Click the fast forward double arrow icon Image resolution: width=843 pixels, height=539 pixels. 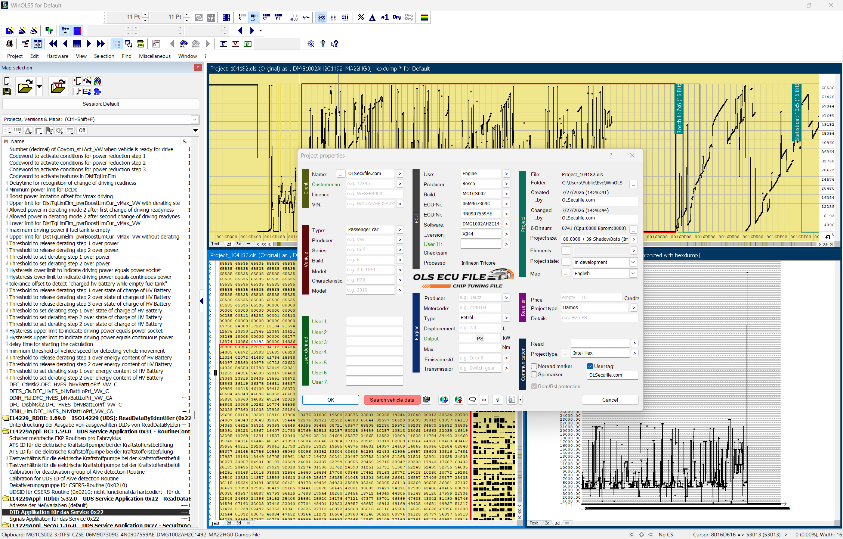(101, 44)
